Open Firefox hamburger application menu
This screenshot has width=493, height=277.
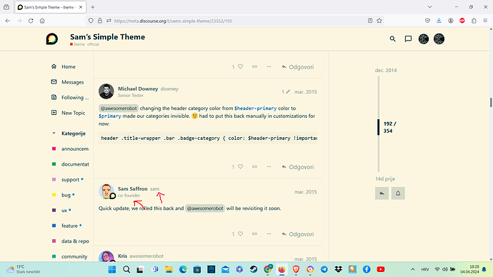click(485, 21)
